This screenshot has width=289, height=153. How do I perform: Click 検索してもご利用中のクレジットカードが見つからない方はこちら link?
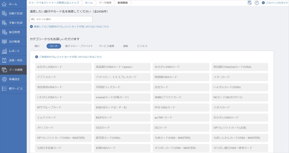tap(69, 26)
